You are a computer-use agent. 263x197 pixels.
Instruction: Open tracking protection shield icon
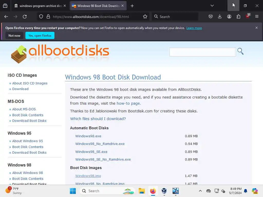[x=41, y=17]
